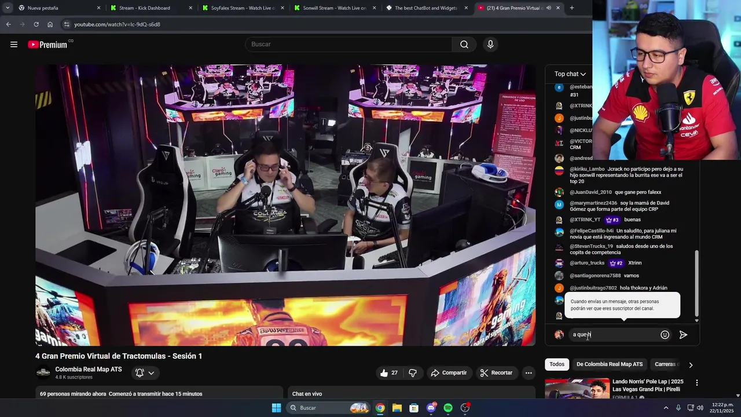Viewport: 741px width, 417px height.
Task: Send the chat message arrow
Action: pos(683,335)
